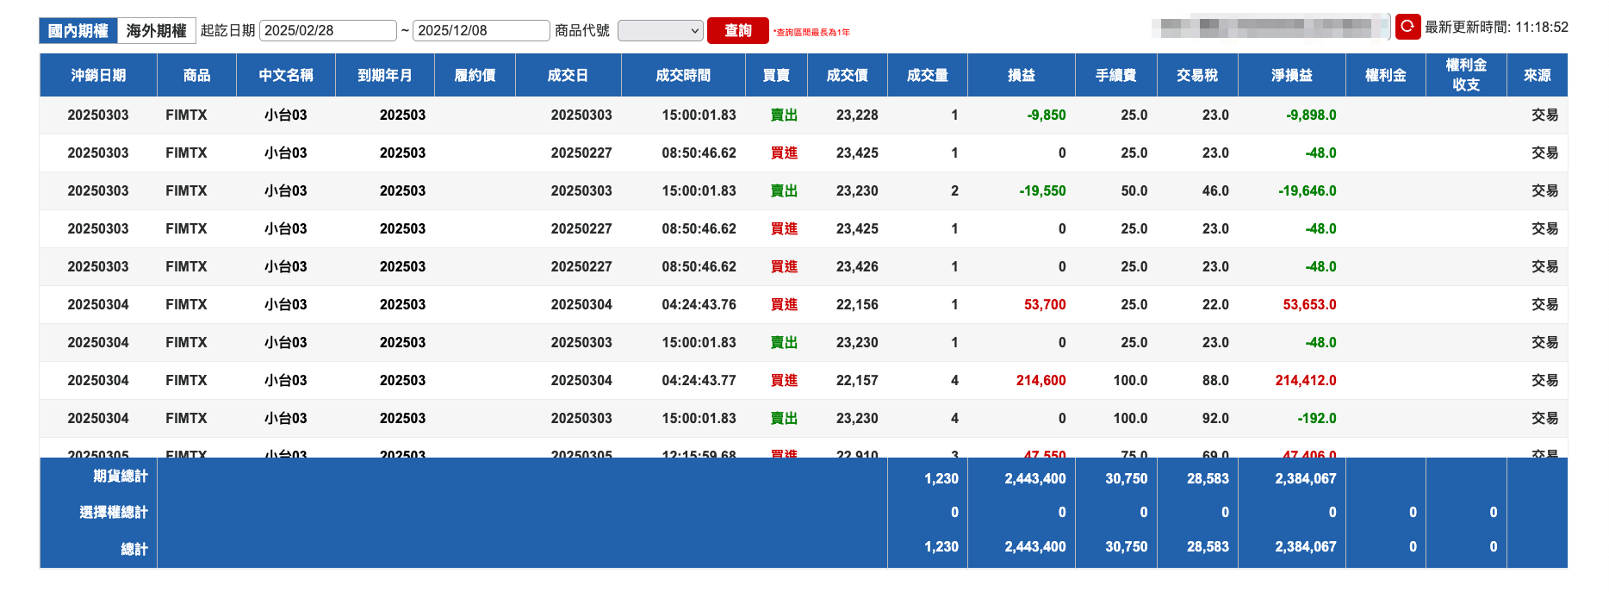Click the 53,700 profit cell
Image resolution: width=1609 pixels, height=592 pixels.
tap(1044, 304)
